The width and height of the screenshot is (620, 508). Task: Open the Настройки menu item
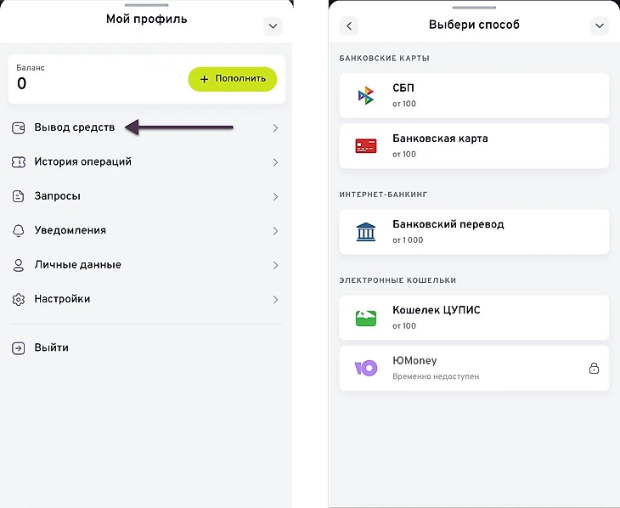(62, 299)
